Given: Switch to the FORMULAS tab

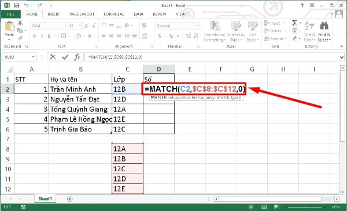Looking at the screenshot, I should (x=114, y=14).
